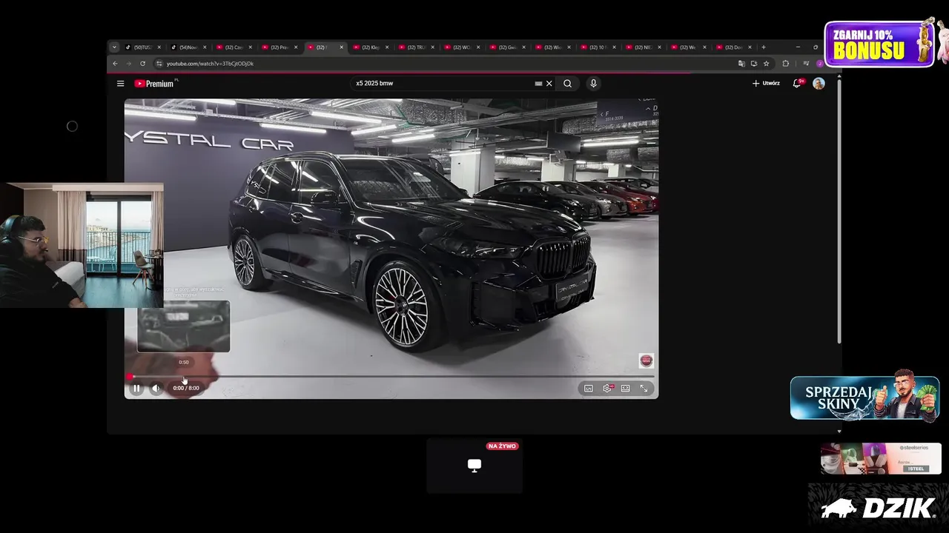Open the media control icon in toolbar
This screenshot has width=949, height=533.
pos(806,64)
